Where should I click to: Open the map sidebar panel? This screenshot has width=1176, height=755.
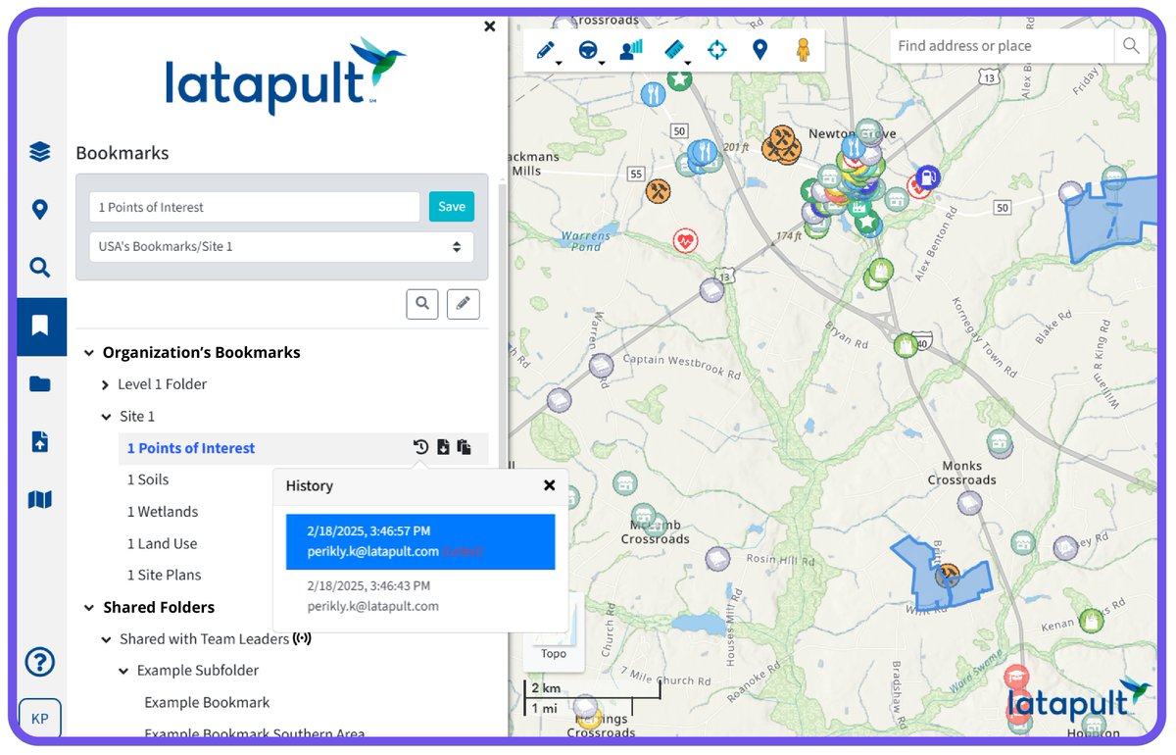point(40,500)
